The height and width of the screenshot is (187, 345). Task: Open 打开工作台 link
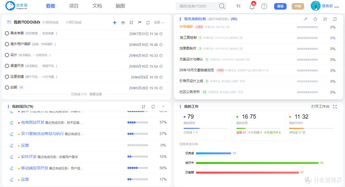pyautogui.click(x=320, y=107)
